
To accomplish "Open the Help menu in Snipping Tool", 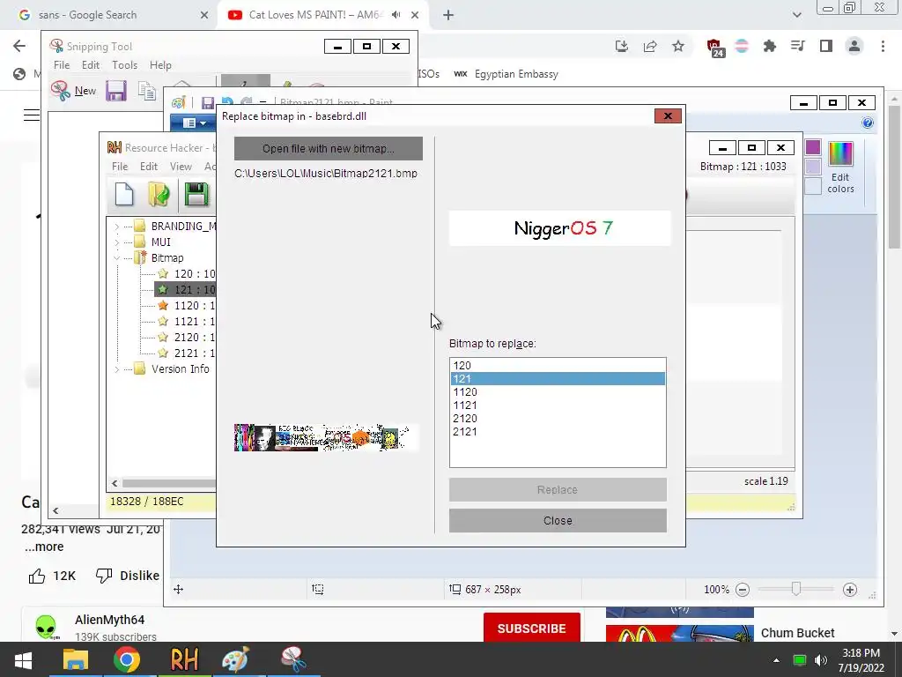I will (x=160, y=65).
